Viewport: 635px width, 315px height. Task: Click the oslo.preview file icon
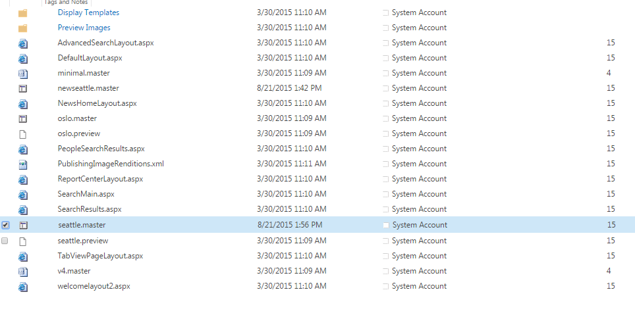click(x=22, y=134)
